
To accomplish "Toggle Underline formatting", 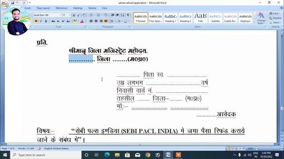I will pyautogui.click(x=46, y=21).
